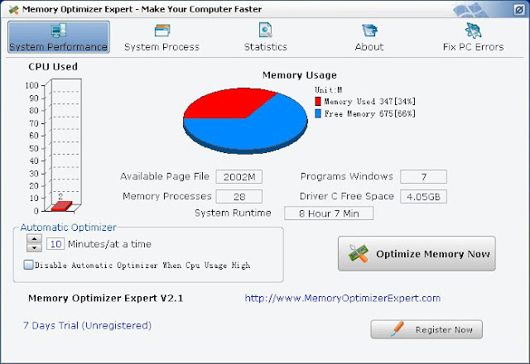The image size is (530, 364).
Task: Open the System Process tab
Action: (x=162, y=47)
